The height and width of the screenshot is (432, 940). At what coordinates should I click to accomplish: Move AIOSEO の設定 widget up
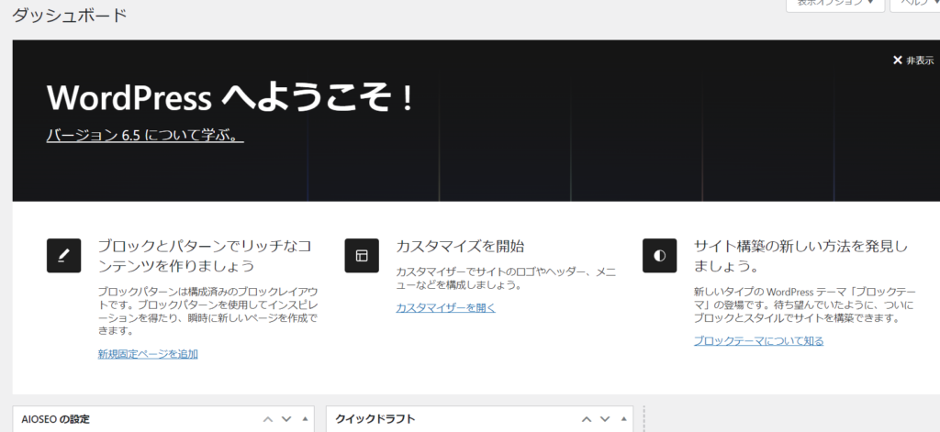(x=268, y=419)
